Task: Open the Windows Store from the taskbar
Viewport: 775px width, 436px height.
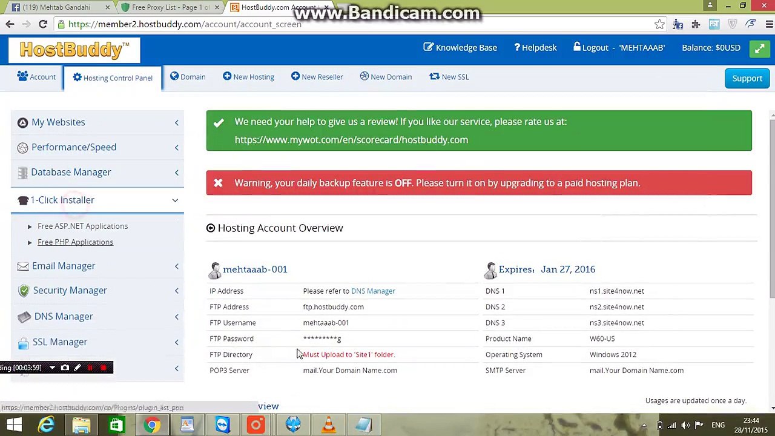Action: pyautogui.click(x=116, y=424)
